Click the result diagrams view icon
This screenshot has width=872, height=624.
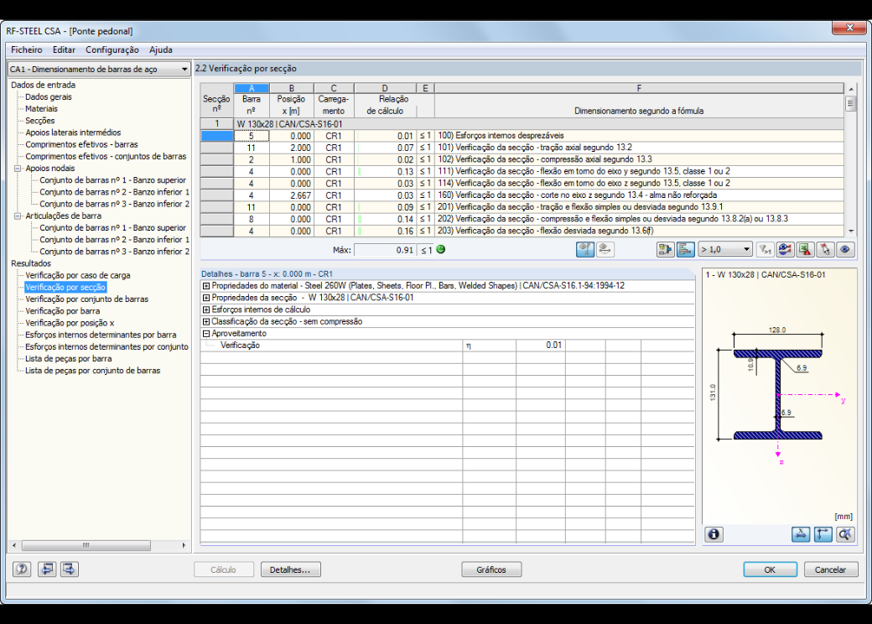[786, 250]
